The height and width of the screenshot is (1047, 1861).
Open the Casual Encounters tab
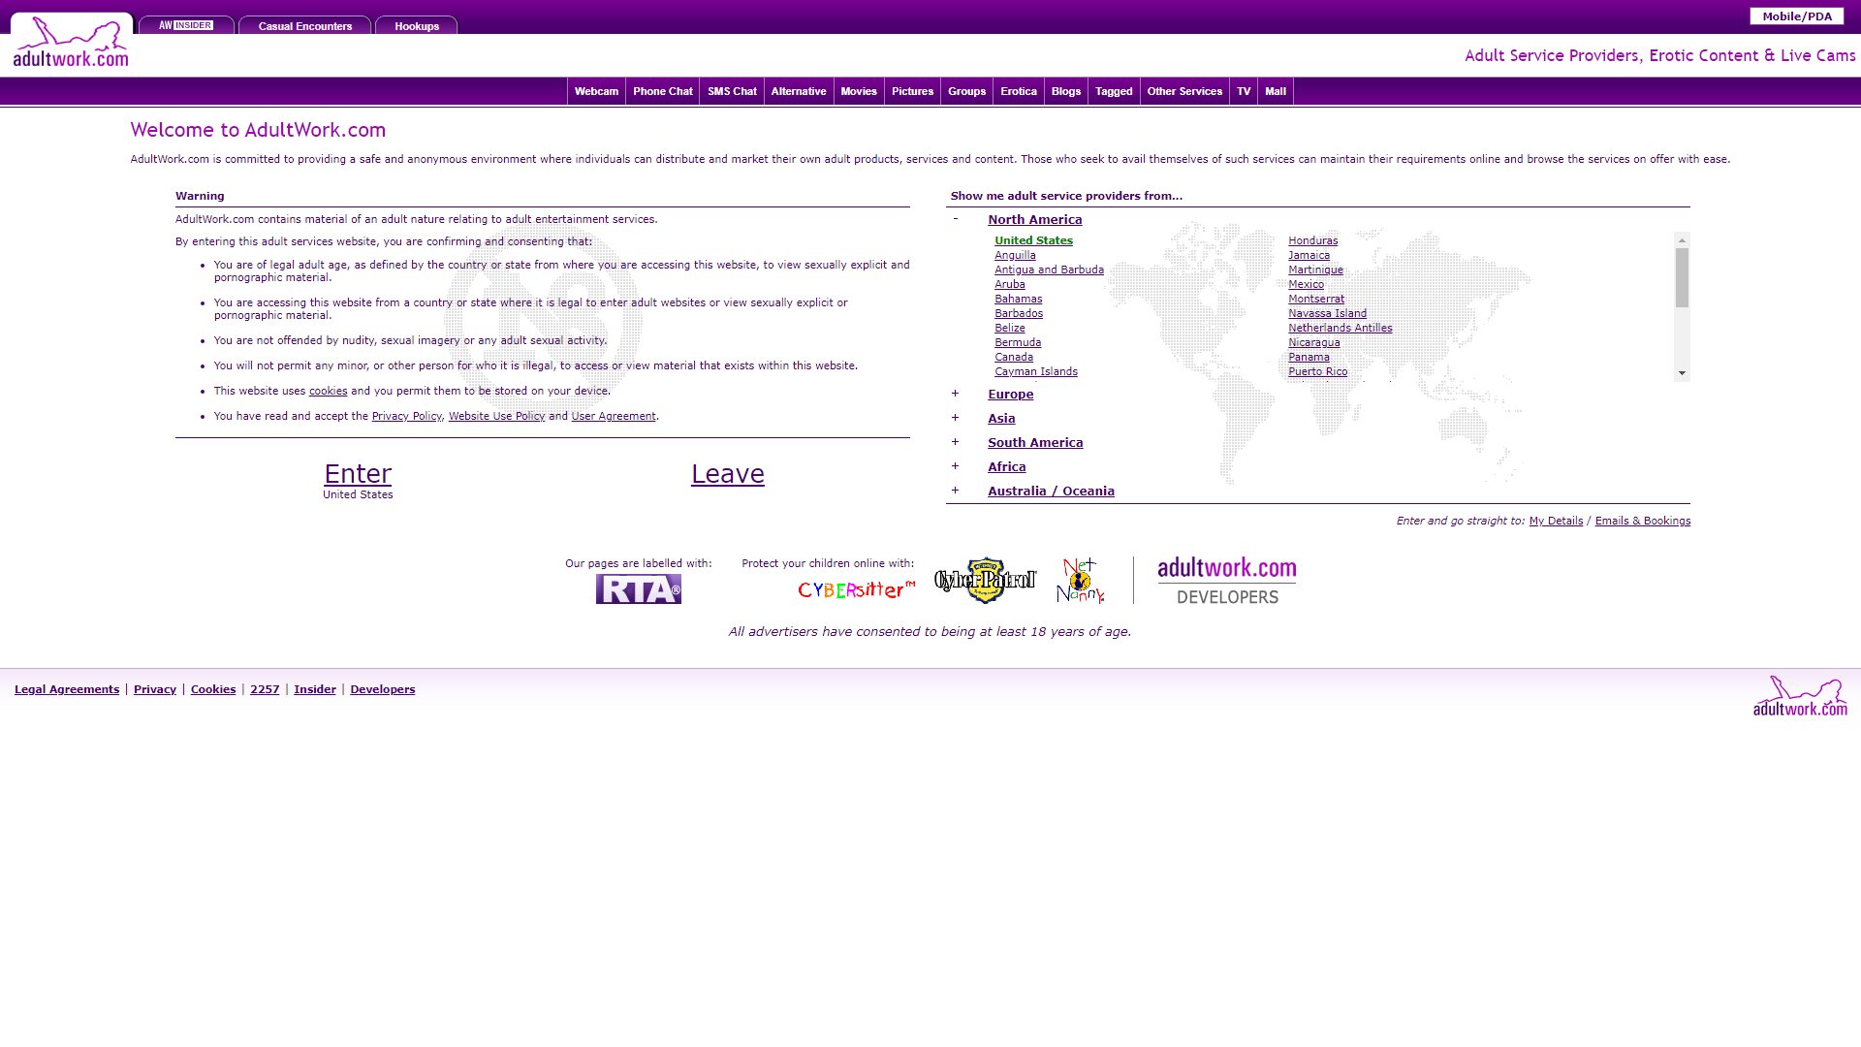pyautogui.click(x=305, y=26)
